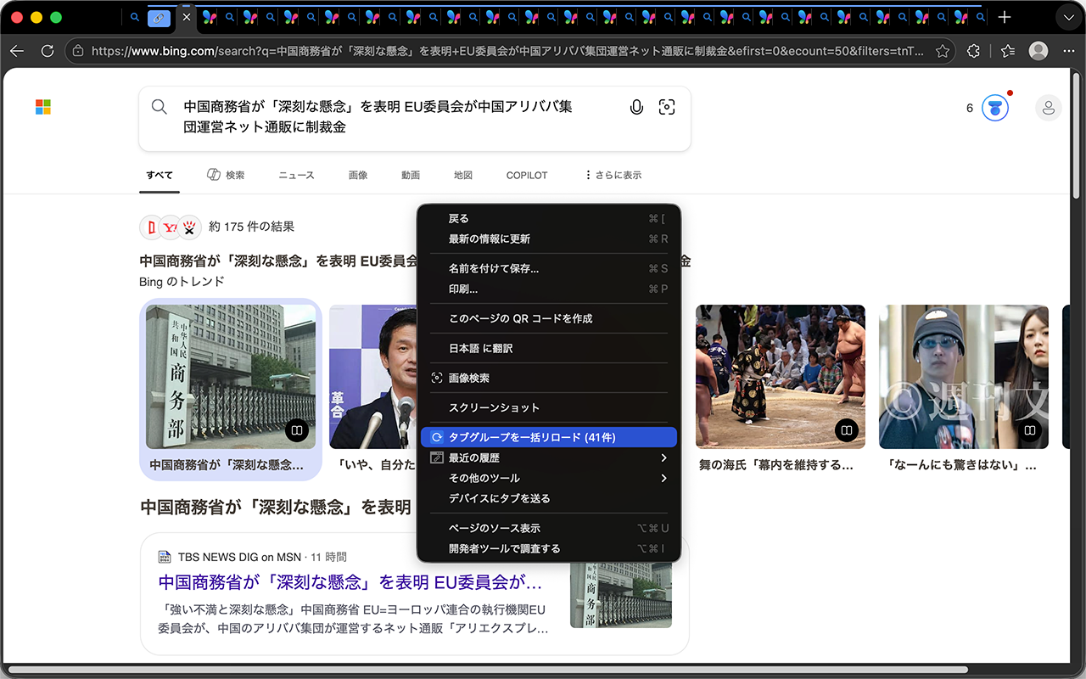Open the news result's small thumbnail image

point(621,594)
